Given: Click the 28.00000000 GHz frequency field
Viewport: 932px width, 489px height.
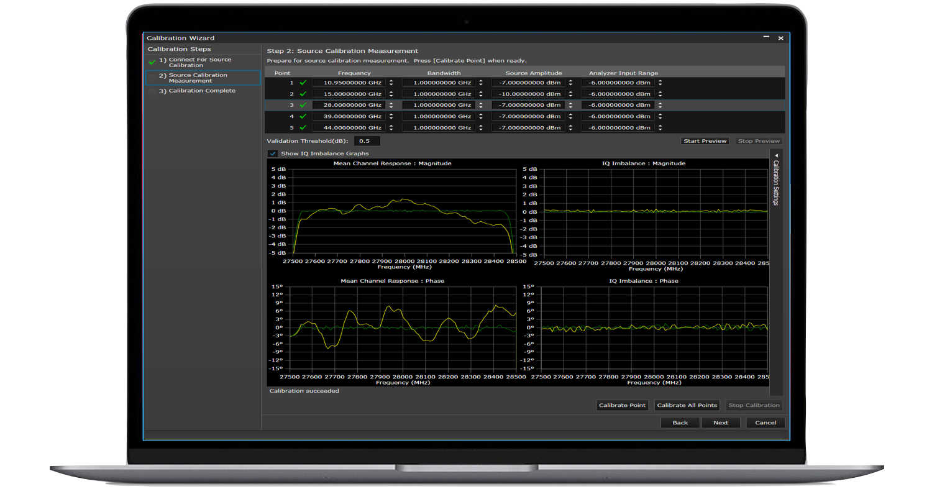Looking at the screenshot, I should click(x=349, y=105).
